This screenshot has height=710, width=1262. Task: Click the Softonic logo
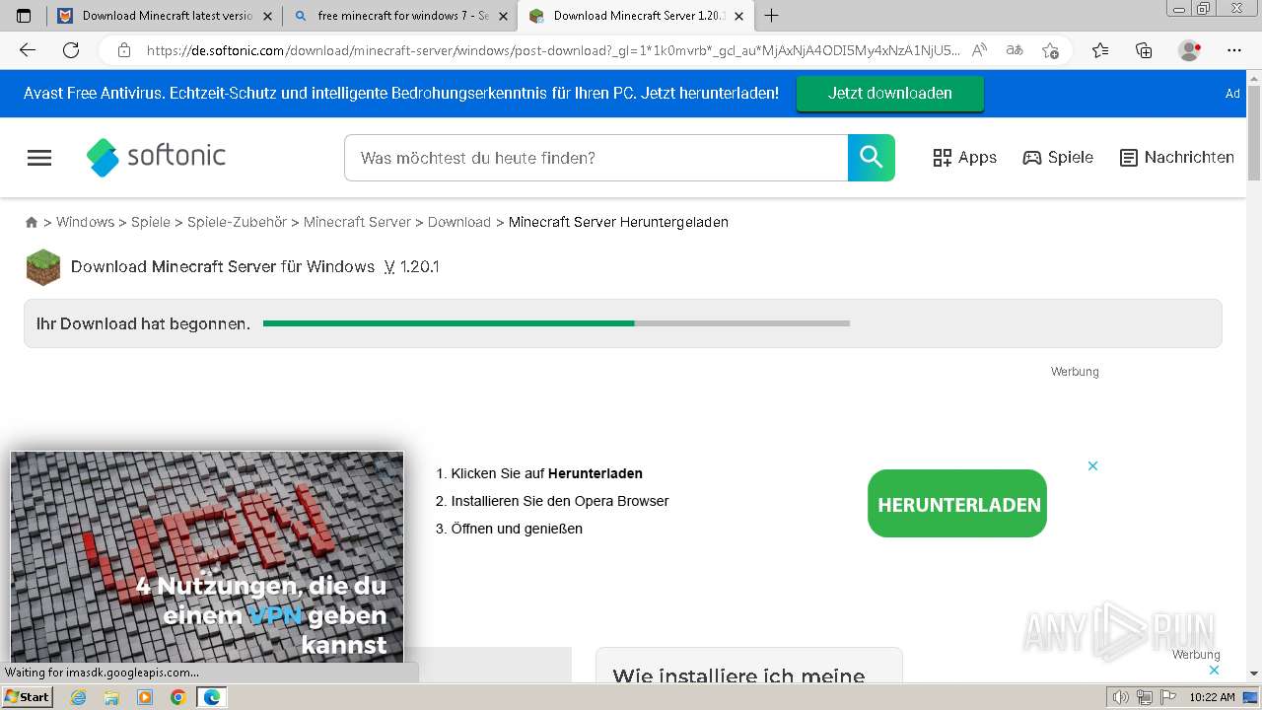(x=156, y=157)
